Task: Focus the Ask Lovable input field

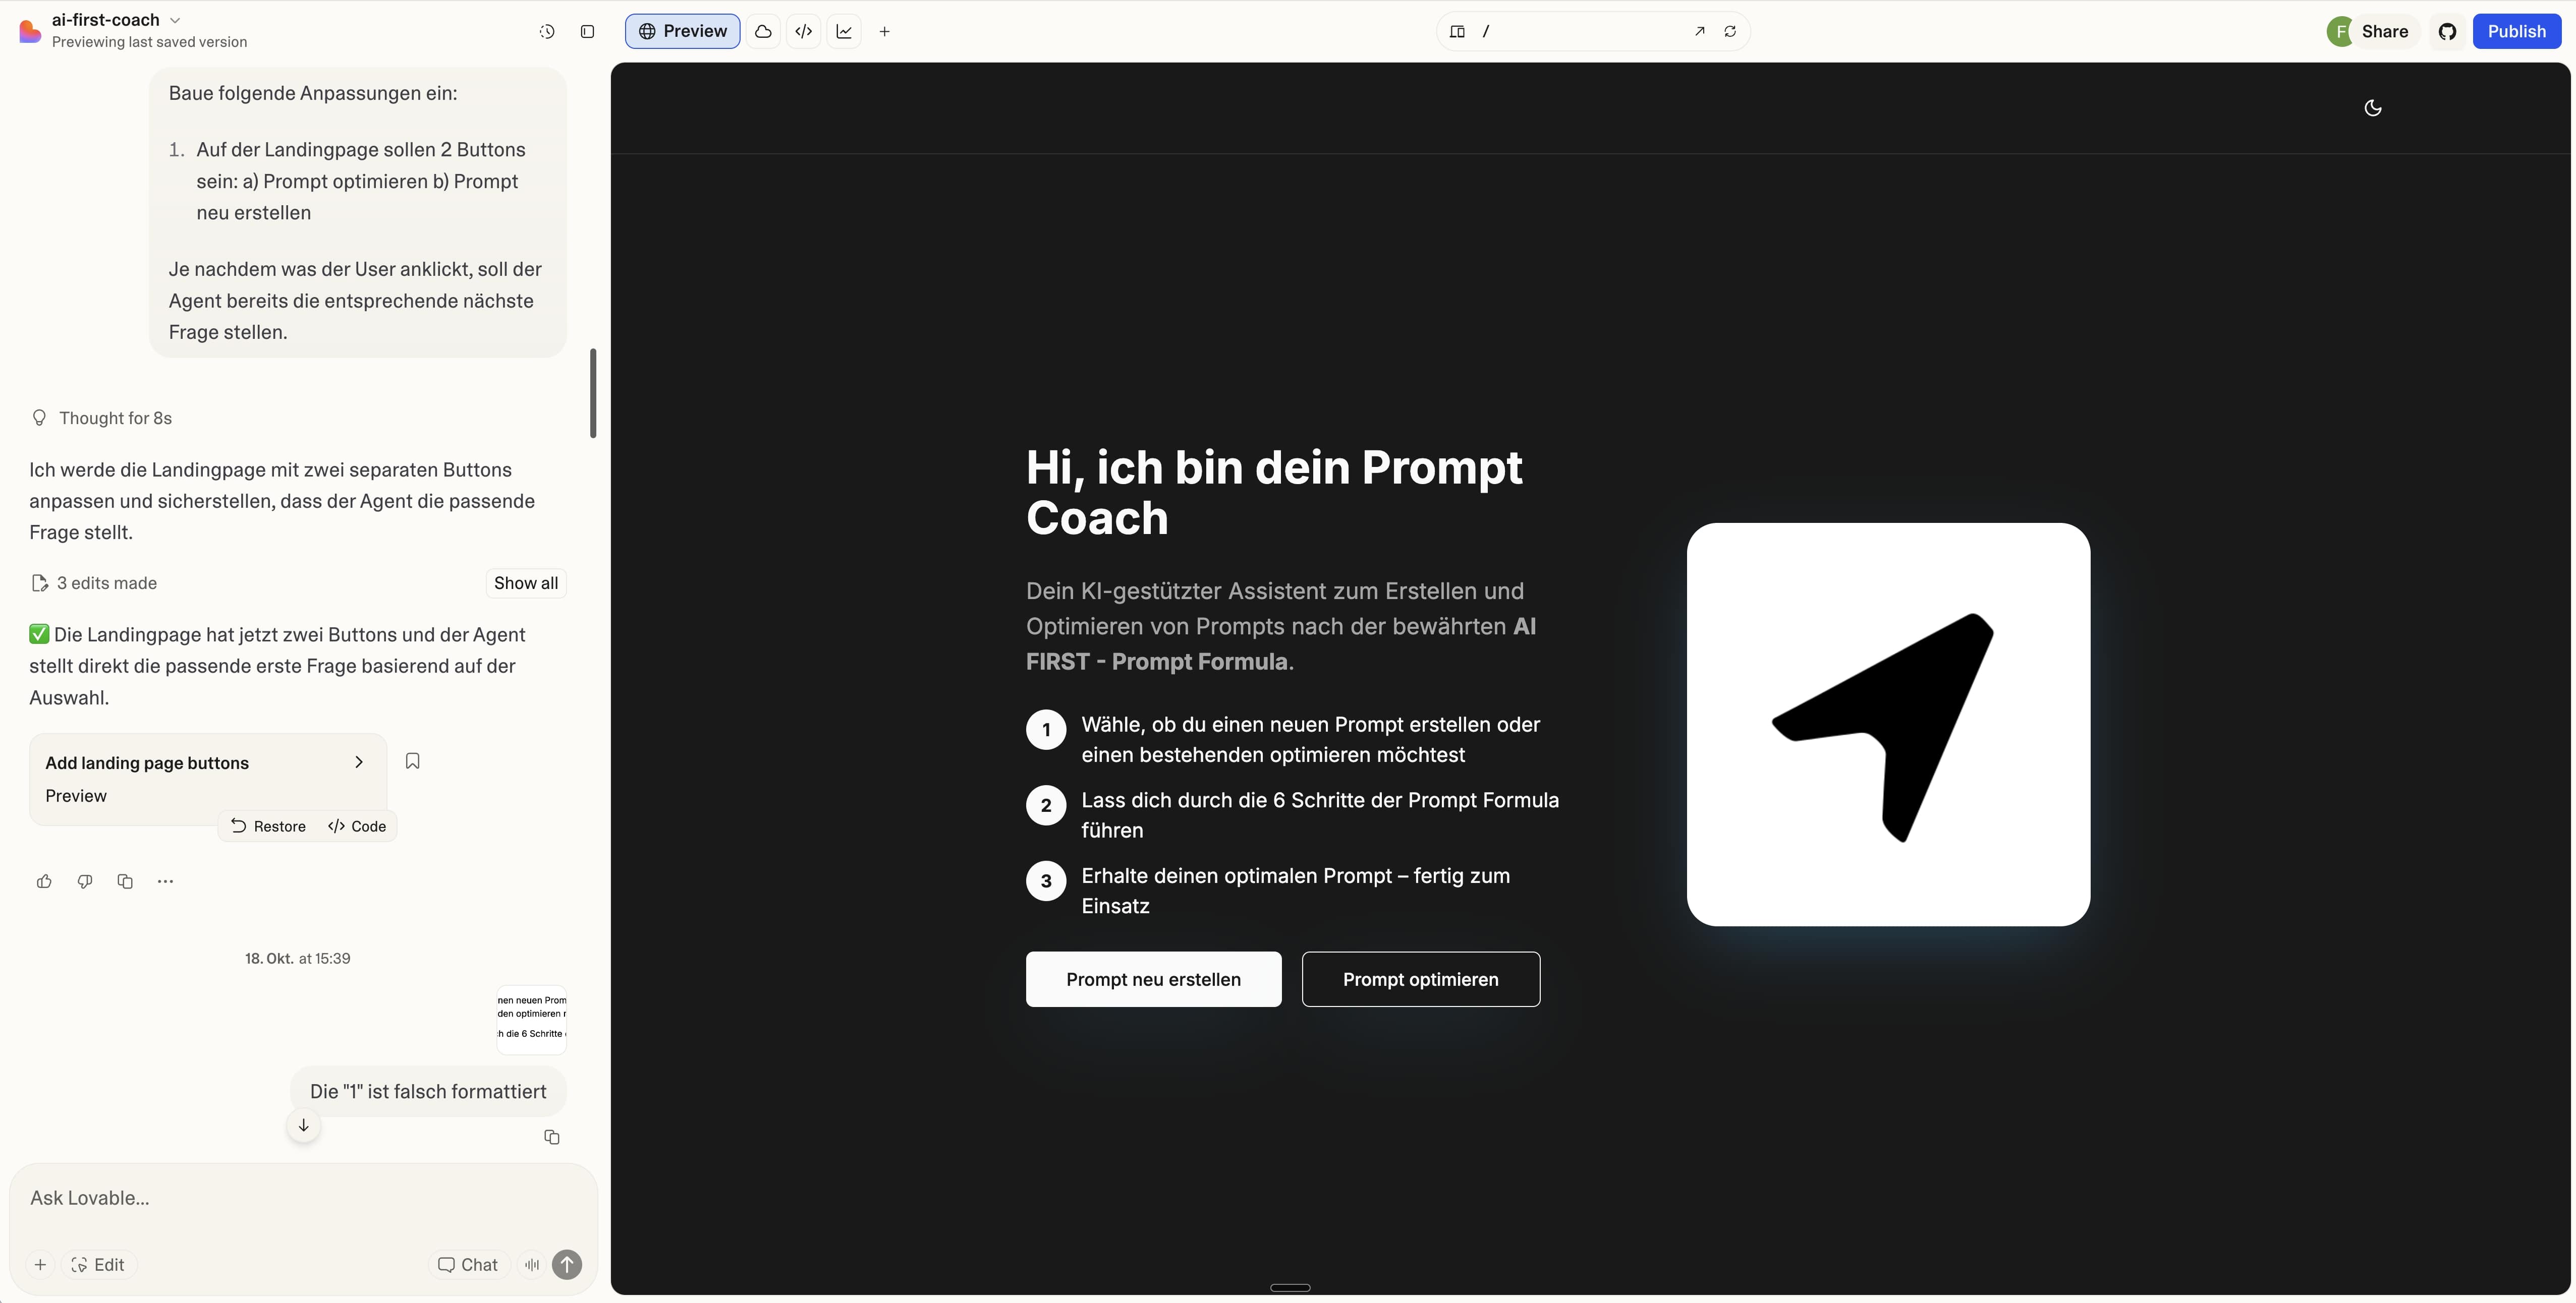Action: click(x=300, y=1197)
